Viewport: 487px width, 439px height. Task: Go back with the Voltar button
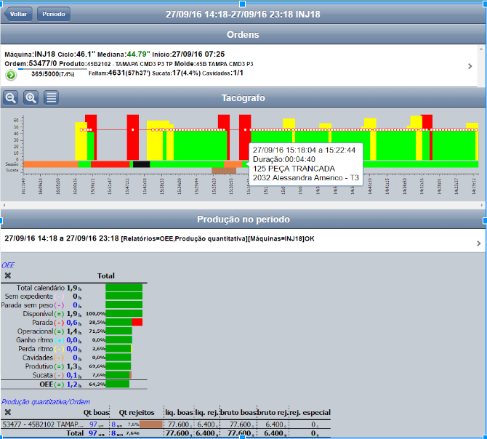(18, 14)
